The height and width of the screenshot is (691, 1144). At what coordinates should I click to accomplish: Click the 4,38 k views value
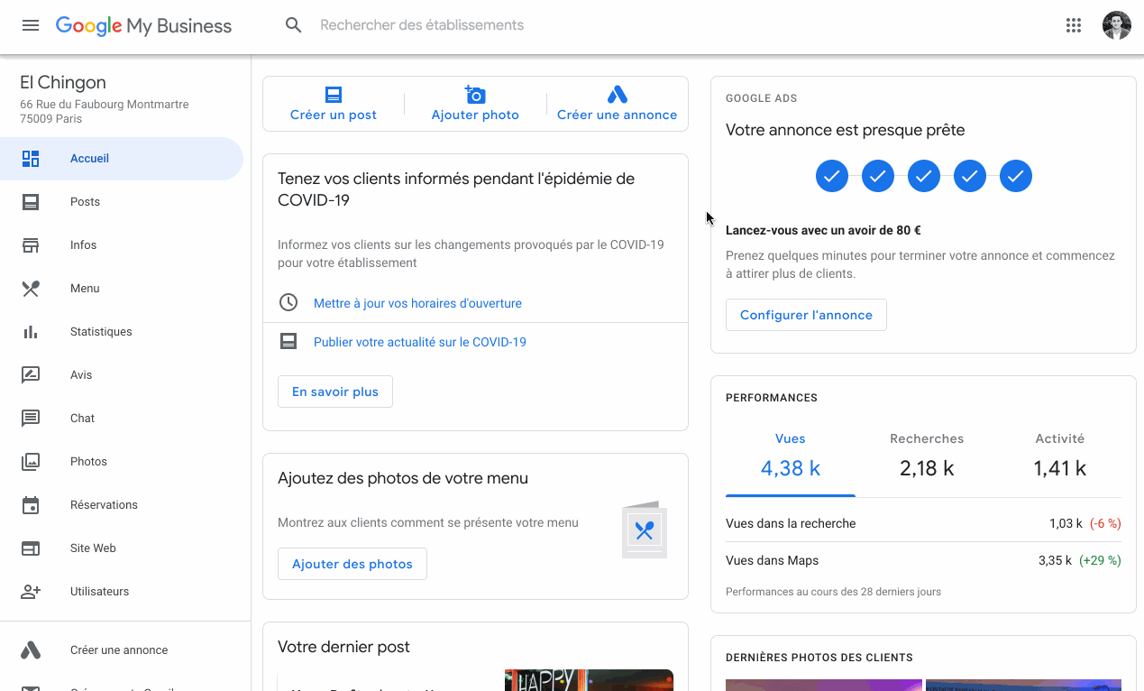791,468
